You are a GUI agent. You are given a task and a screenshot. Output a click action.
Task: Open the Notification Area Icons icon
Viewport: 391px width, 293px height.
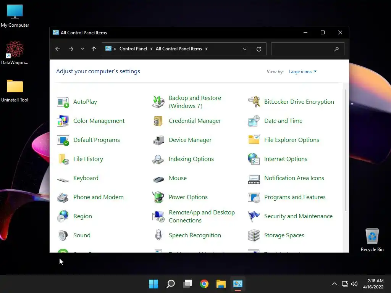254,179
